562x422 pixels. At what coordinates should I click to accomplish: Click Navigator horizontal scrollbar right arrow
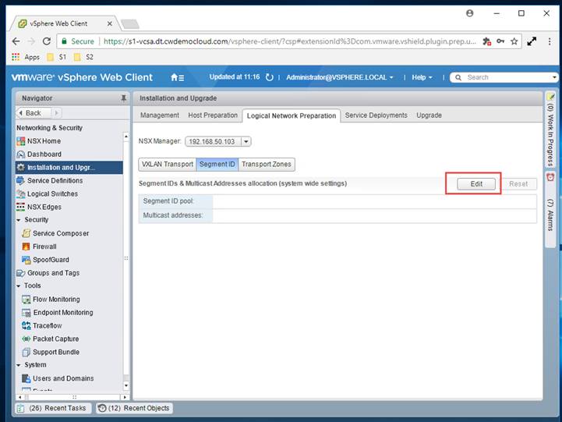tap(125, 397)
